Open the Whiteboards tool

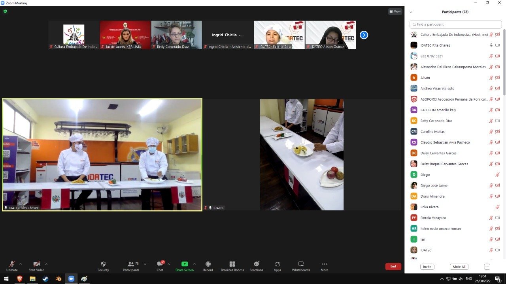click(301, 264)
